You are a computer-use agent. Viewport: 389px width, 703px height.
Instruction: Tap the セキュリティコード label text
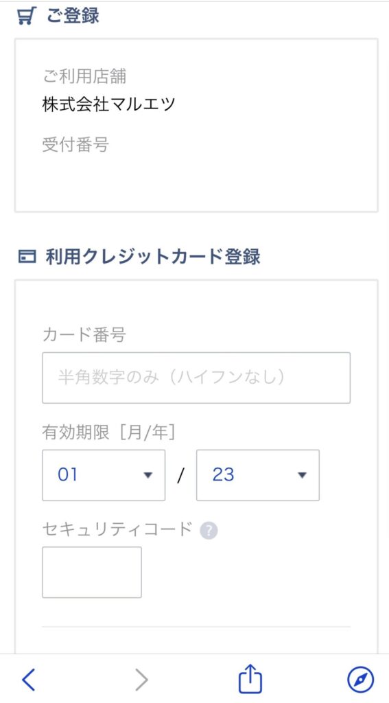click(x=117, y=529)
